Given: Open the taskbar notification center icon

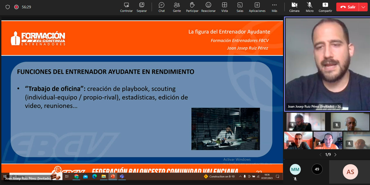Looking at the screenshot, I should (x=278, y=176).
